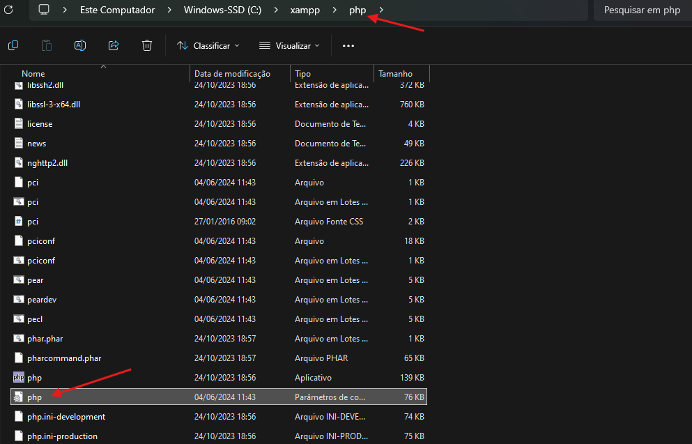Navigate to xampp in the breadcrumb

coord(305,10)
